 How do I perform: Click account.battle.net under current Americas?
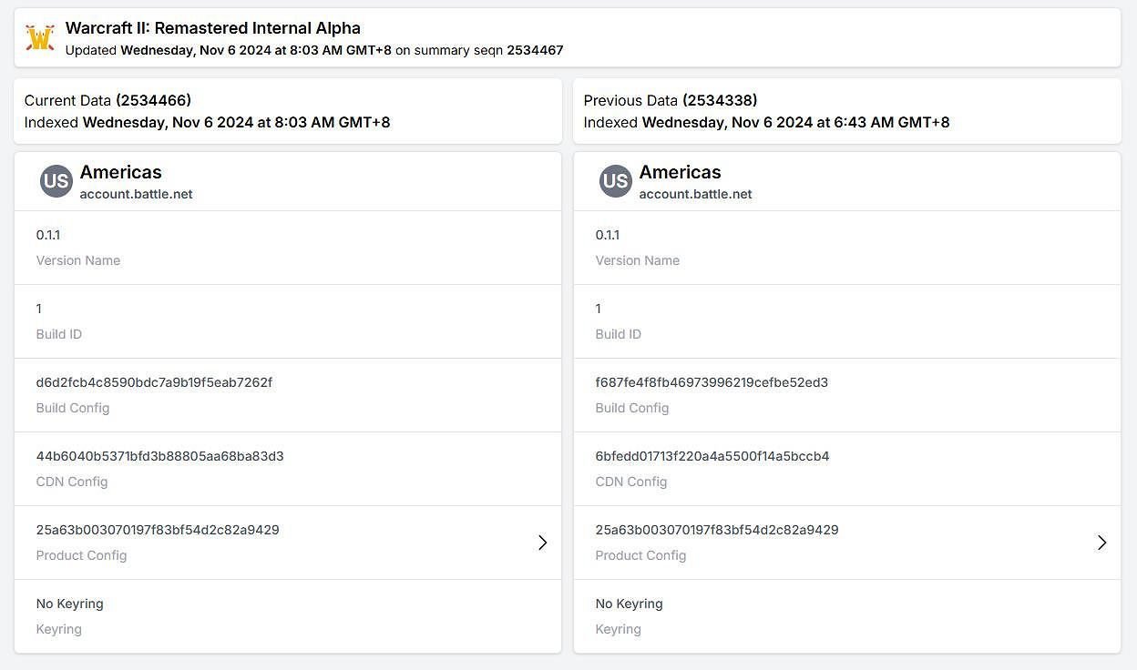tap(136, 194)
